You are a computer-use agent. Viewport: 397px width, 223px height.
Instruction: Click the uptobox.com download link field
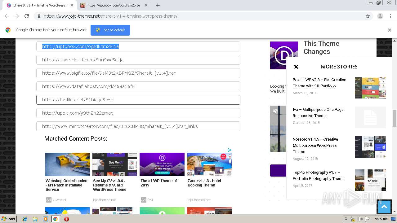point(138,46)
